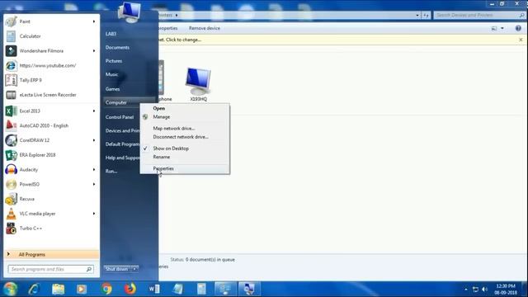Expand PowerISO jump list arrow
The image size is (528, 297).
(x=94, y=184)
